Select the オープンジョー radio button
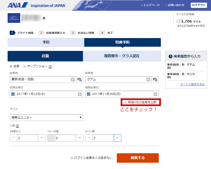Image resolution: width=211 pixels, height=169 pixels. pyautogui.click(x=25, y=66)
